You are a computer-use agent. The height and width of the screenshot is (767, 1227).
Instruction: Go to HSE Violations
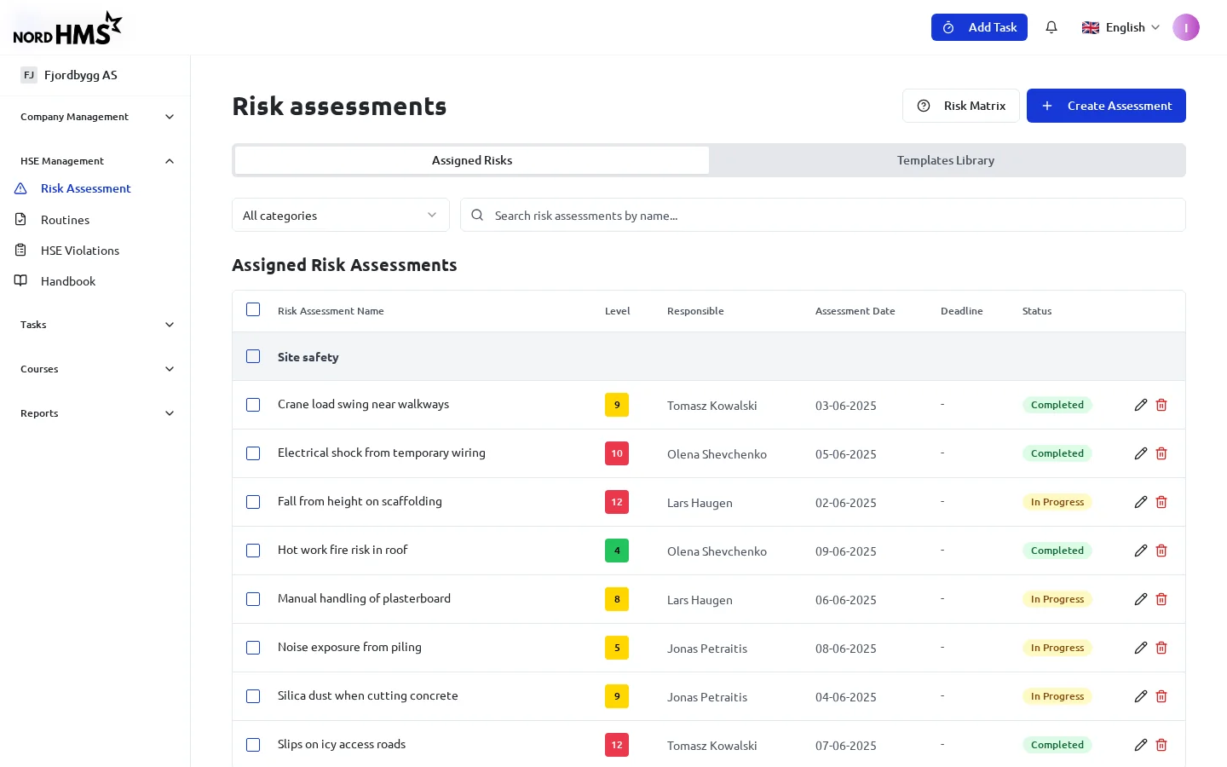[x=80, y=251]
